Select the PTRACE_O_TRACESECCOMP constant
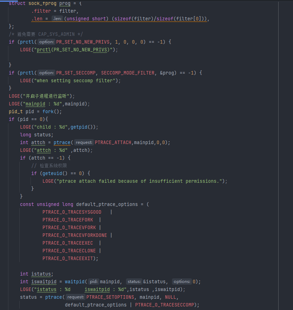The width and height of the screenshot is (293, 310). pyautogui.click(x=165, y=305)
